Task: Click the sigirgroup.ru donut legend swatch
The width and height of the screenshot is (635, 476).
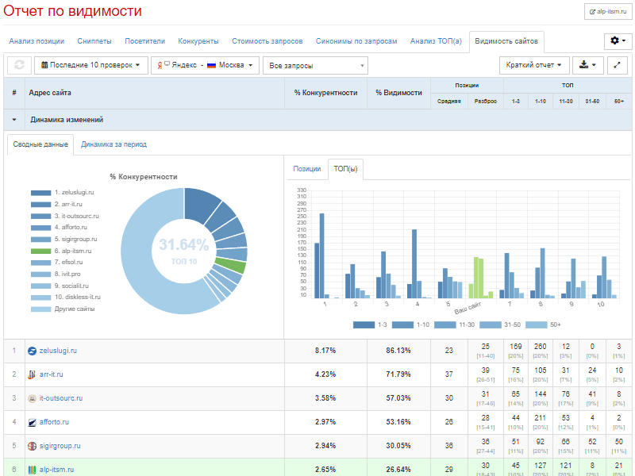Action: (41, 240)
